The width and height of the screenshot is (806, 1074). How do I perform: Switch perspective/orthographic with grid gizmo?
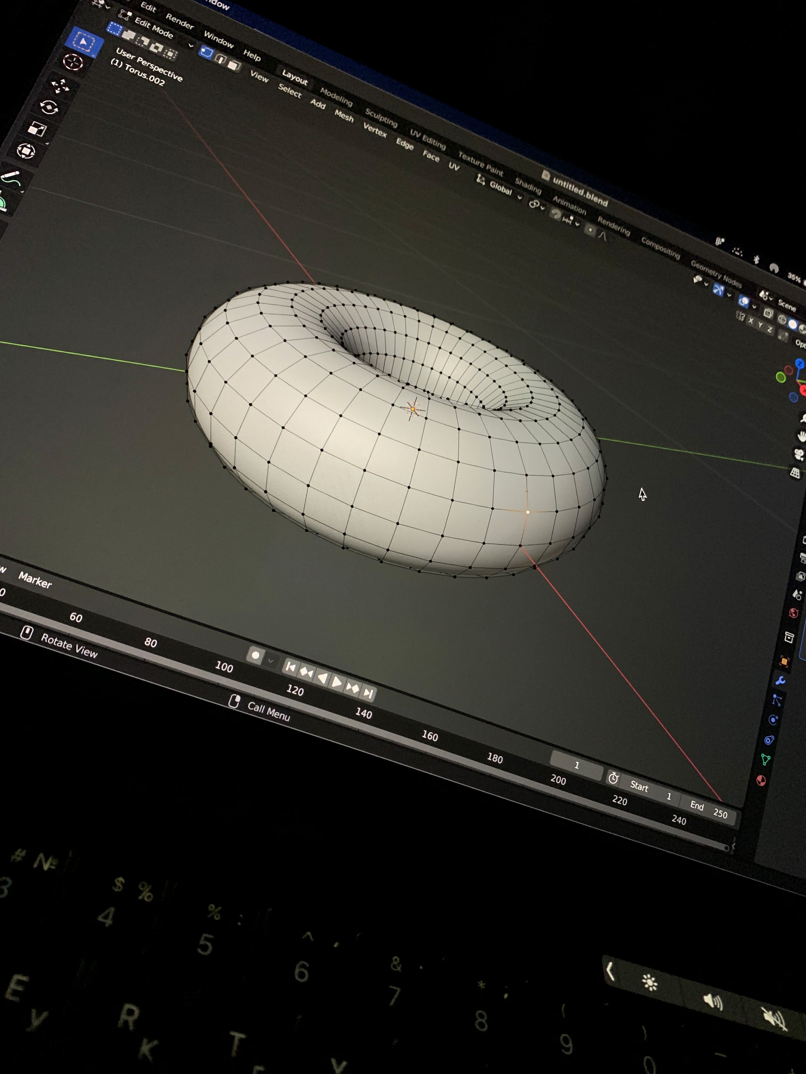pos(795,473)
